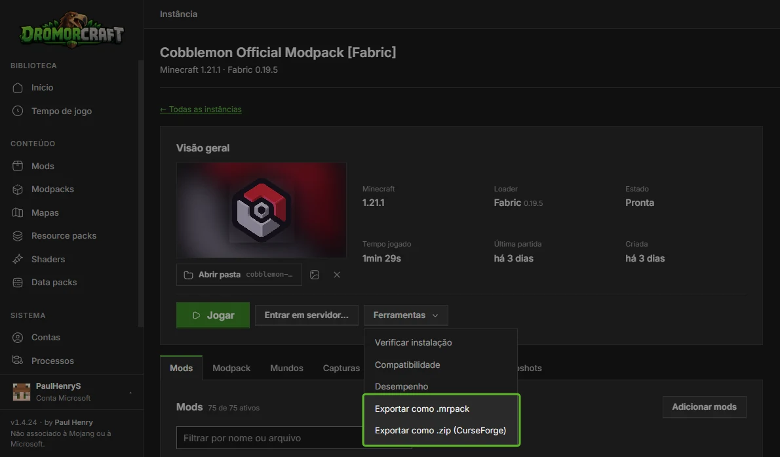Click the 75 de 75 ativos count
780x457 pixels.
click(x=233, y=408)
